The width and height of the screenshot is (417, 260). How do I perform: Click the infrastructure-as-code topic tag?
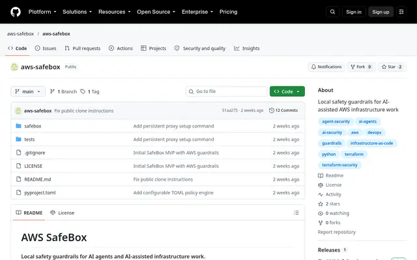(x=371, y=143)
